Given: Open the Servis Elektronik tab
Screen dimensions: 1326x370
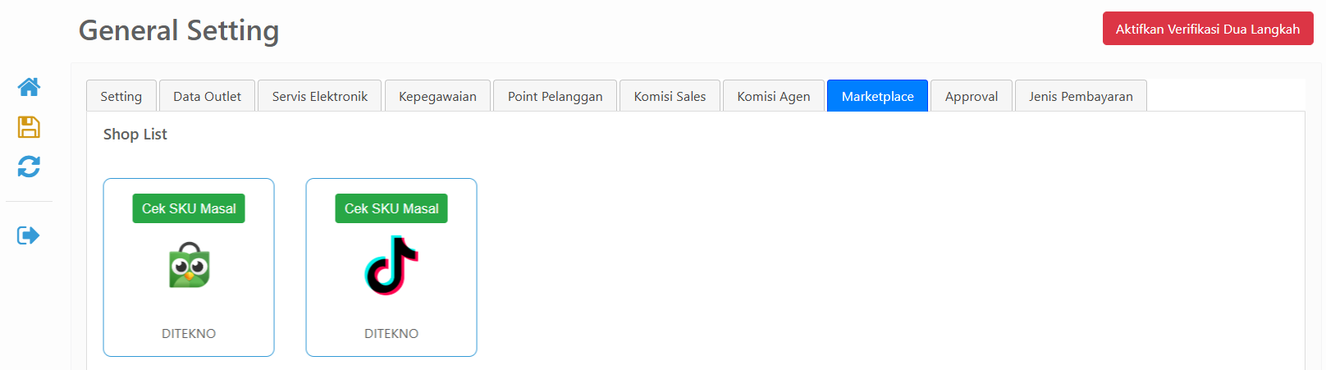Looking at the screenshot, I should 320,96.
